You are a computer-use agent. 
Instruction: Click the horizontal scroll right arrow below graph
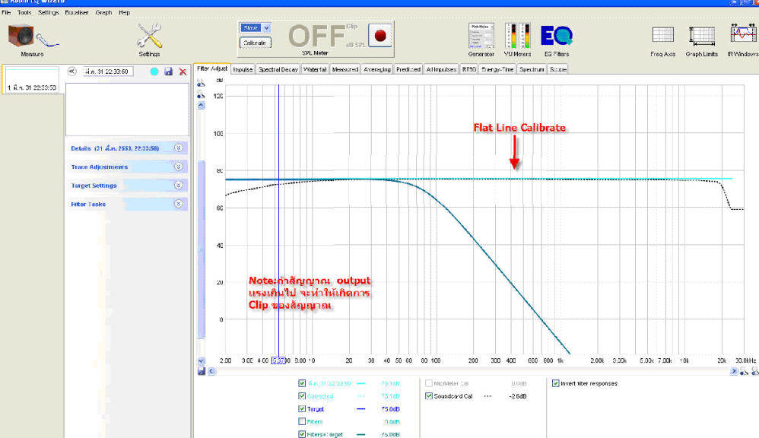pos(734,371)
